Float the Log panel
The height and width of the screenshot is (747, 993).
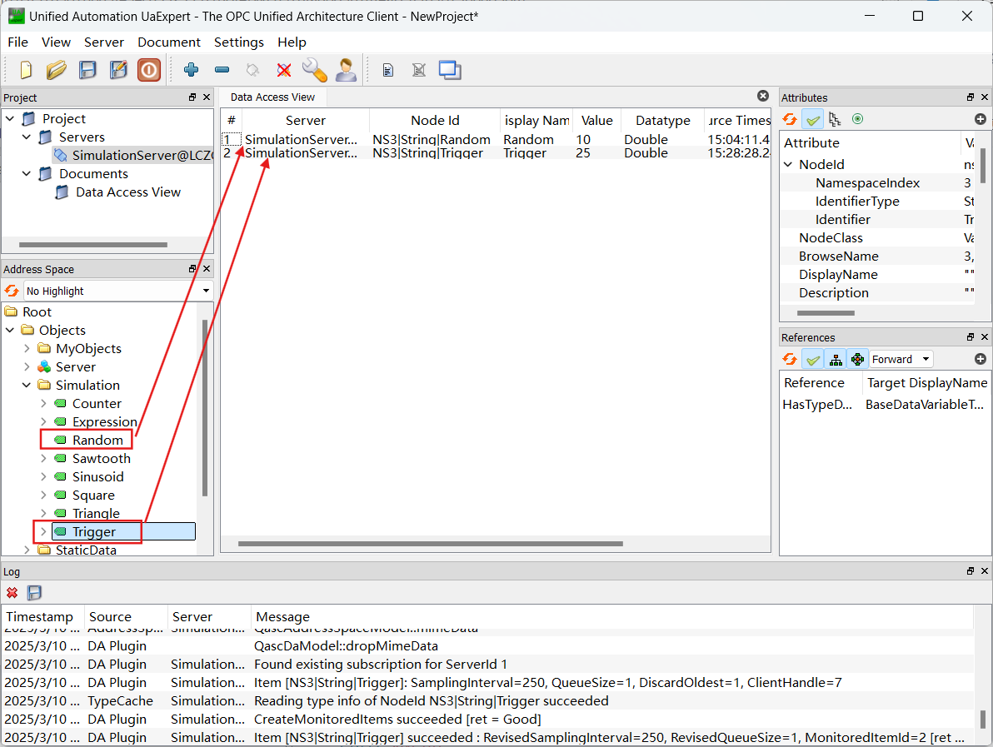click(971, 571)
